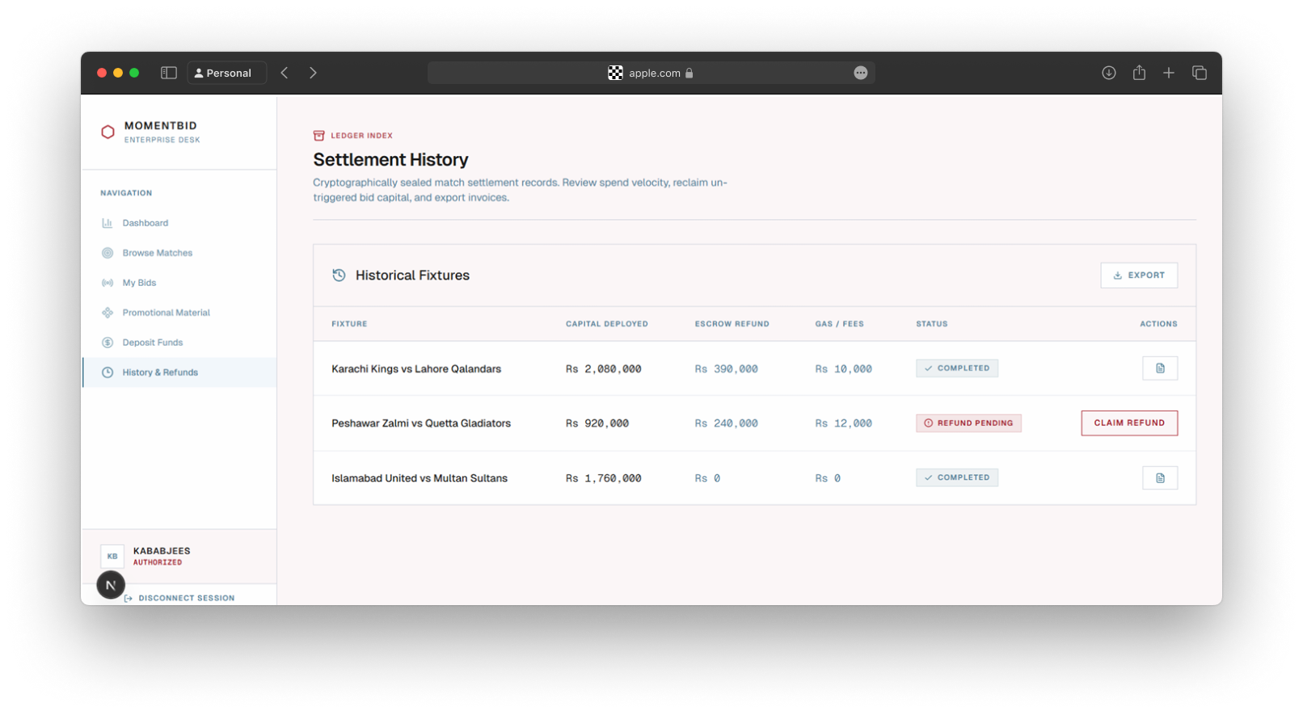Click the Settlement History heading
1303x715 pixels.
click(391, 160)
